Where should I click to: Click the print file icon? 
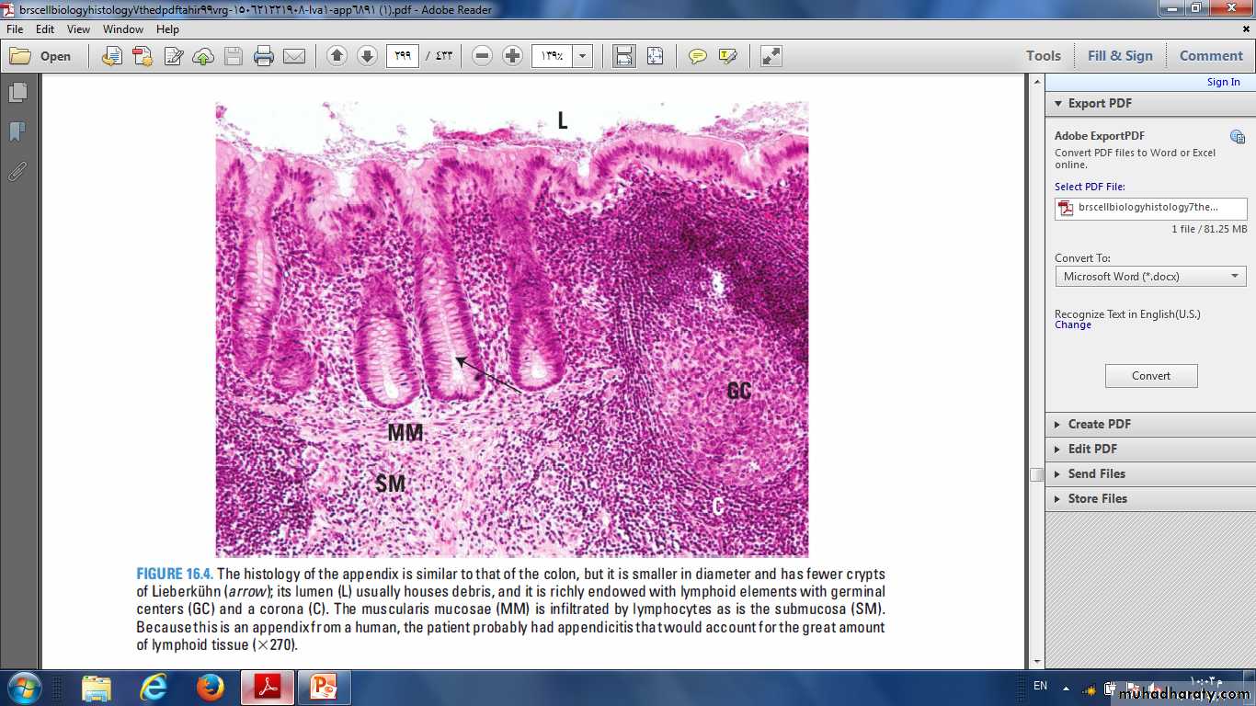coord(264,56)
